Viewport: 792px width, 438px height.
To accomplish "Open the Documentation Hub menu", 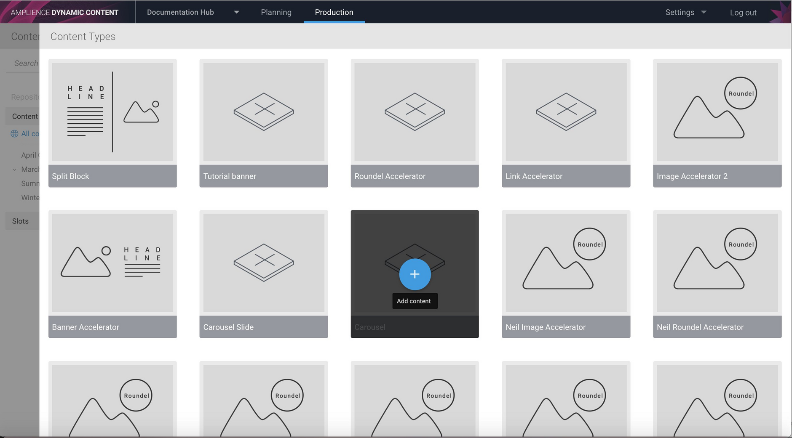I will point(180,12).
